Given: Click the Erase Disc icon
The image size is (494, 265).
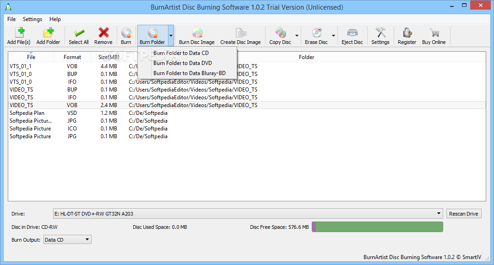Looking at the screenshot, I should (317, 32).
